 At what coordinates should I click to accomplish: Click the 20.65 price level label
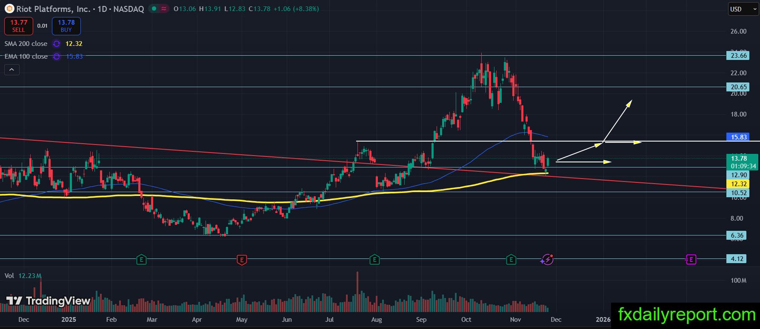tap(738, 87)
